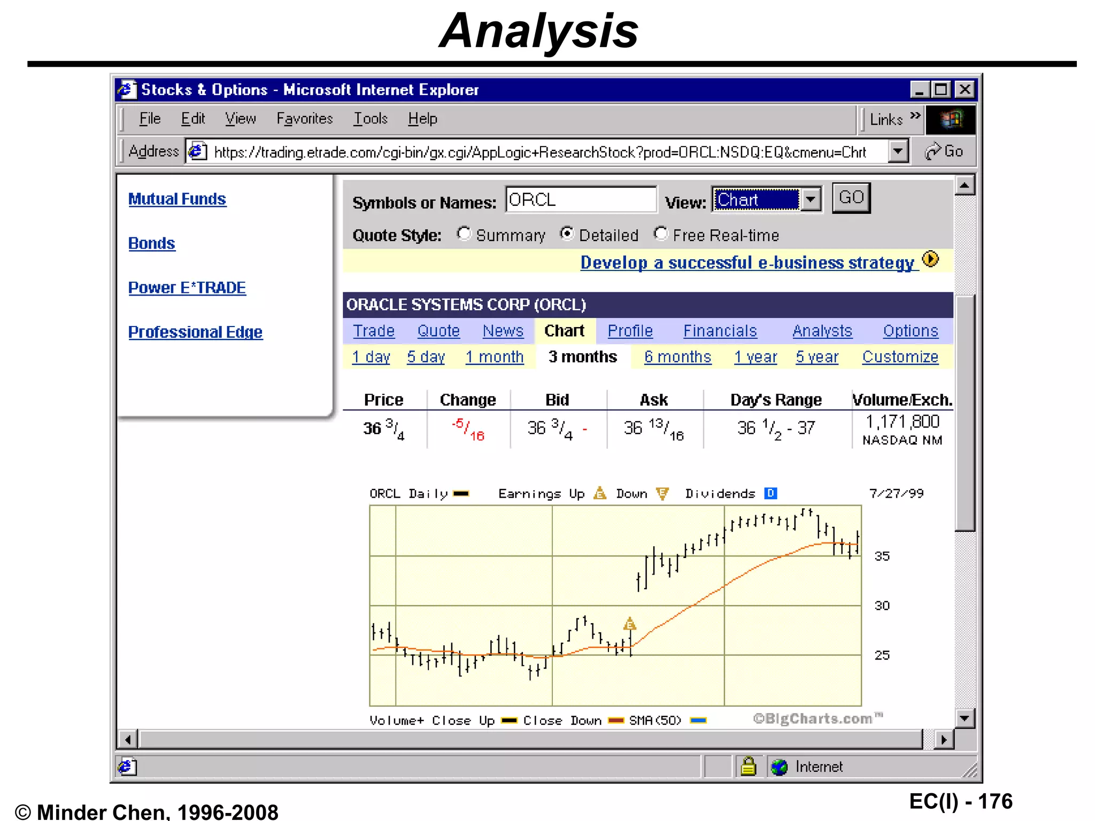Expand the address bar history dropdown
The image size is (1095, 821).
click(x=898, y=152)
